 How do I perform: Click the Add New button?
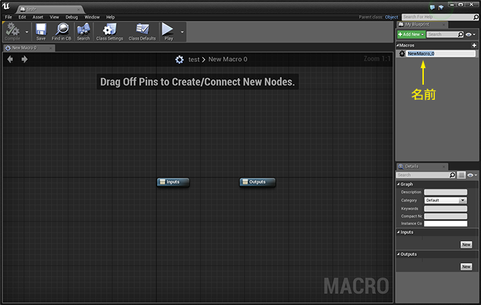coord(411,34)
